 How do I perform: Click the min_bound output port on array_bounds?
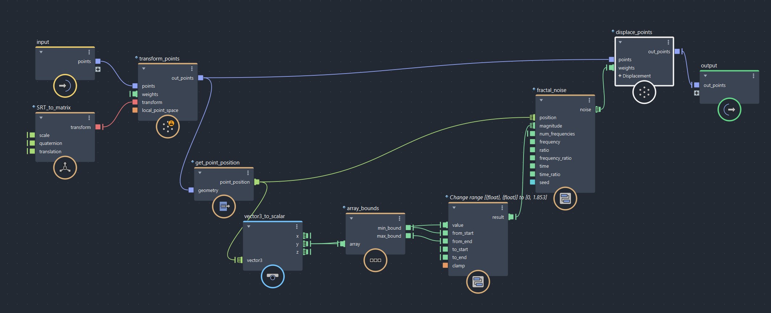pos(408,228)
